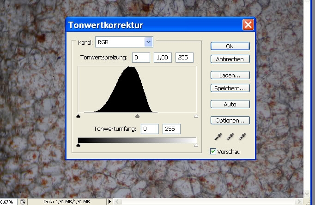315x205 pixels.
Task: Close the Tonwertkorrektur dialog
Action: (248, 25)
